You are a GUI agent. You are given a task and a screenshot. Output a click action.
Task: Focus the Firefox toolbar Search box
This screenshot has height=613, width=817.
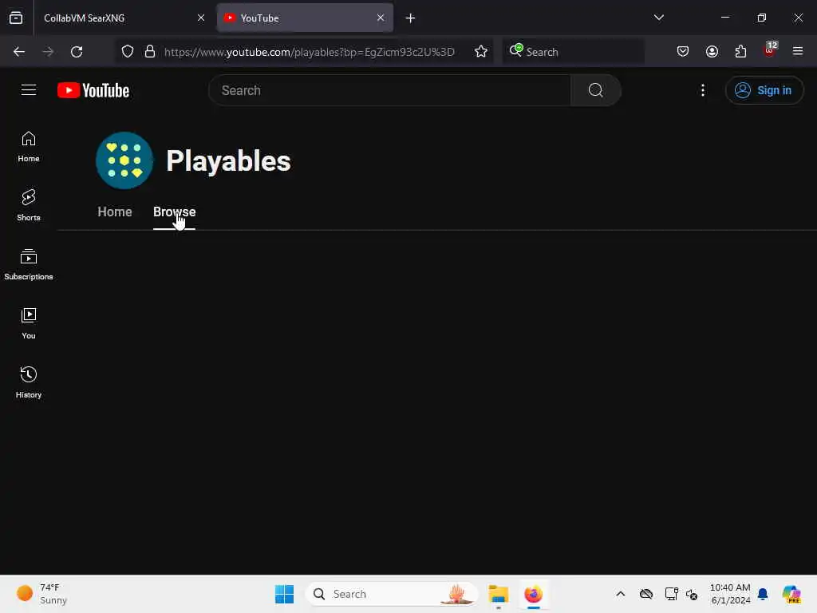tap(573, 52)
